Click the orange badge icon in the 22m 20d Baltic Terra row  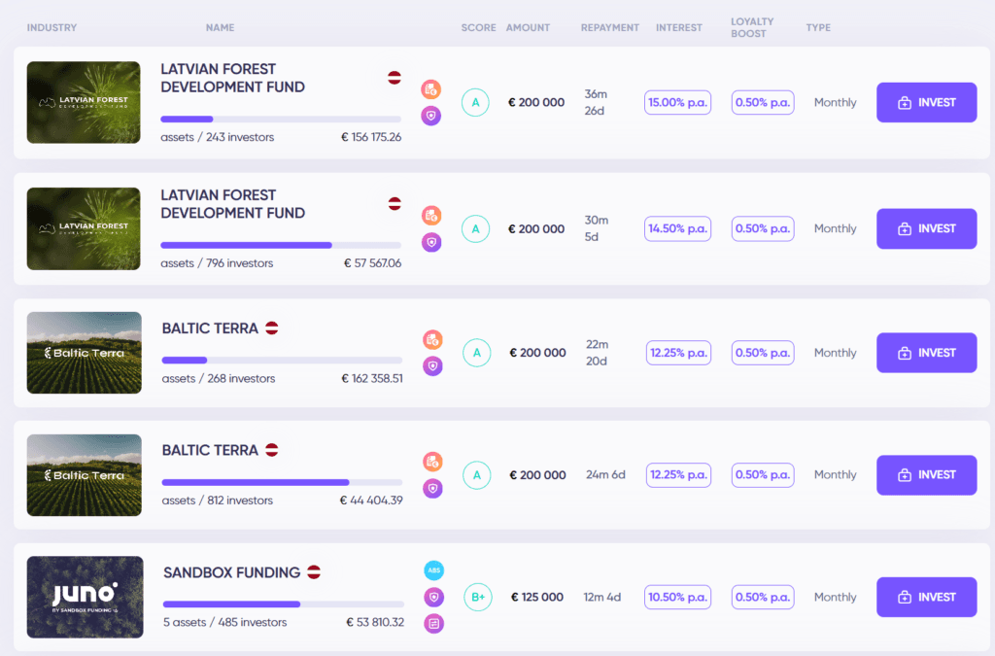pyautogui.click(x=432, y=339)
